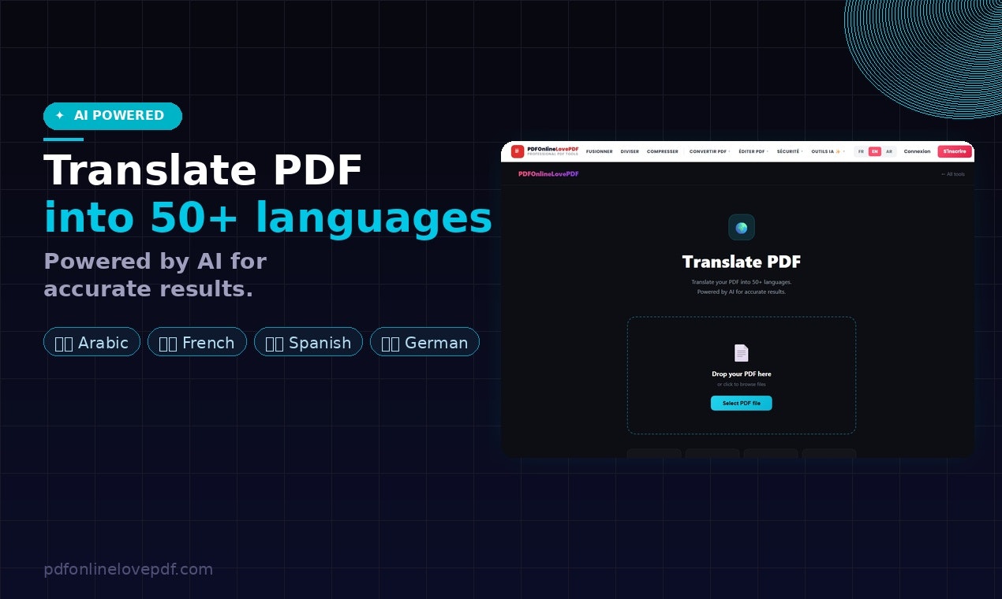Image resolution: width=1002 pixels, height=599 pixels.
Task: Select the EN language option
Action: pyautogui.click(x=875, y=151)
